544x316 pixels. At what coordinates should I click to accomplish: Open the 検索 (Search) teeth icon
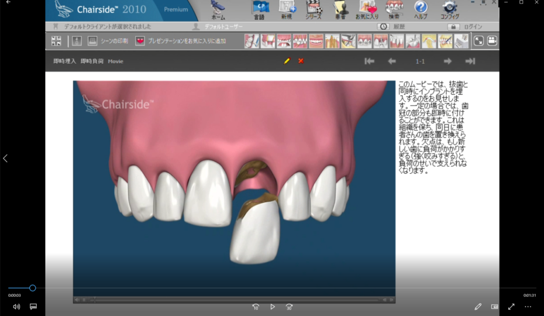394,10
